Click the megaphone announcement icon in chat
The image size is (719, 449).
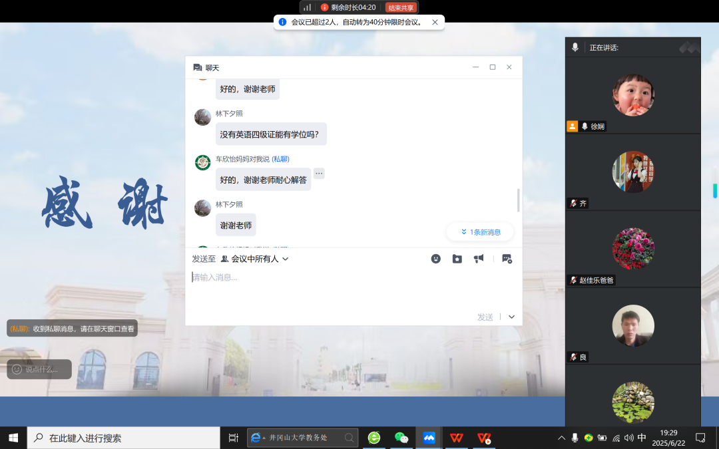coord(478,259)
